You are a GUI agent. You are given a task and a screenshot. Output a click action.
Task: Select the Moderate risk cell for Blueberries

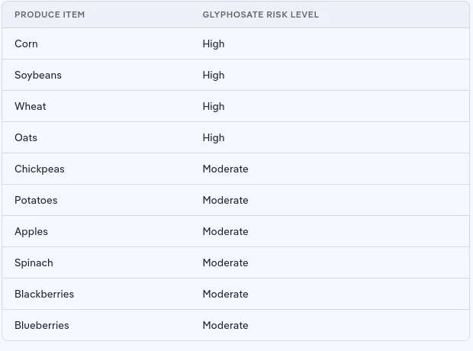225,326
